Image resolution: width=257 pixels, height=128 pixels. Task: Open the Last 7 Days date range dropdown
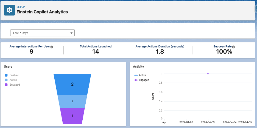point(42,33)
